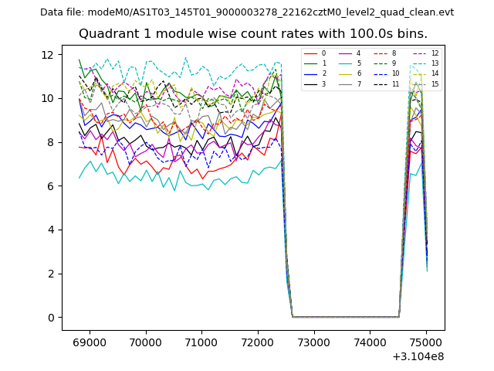Click the 74000 x-axis tick label
This screenshot has width=494, height=371.
pyautogui.click(x=369, y=342)
